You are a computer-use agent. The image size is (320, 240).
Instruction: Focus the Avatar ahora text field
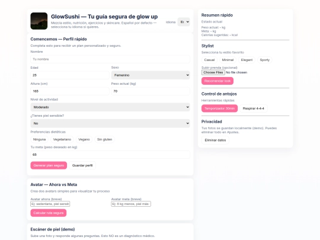click(50, 204)
